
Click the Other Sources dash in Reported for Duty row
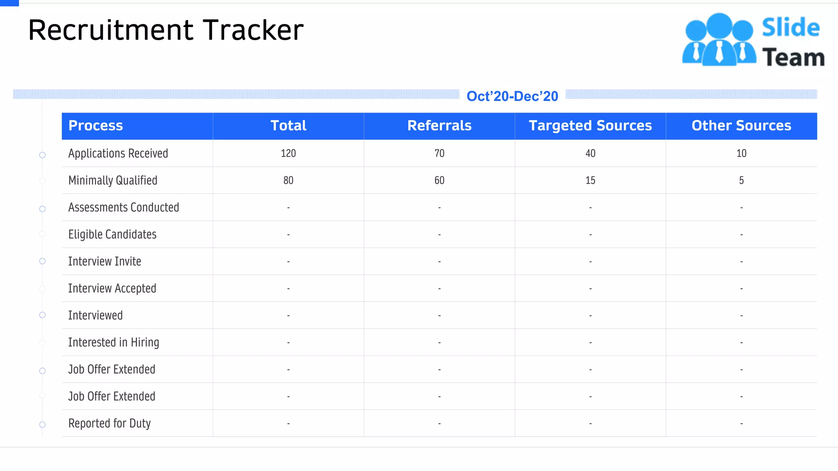741,424
